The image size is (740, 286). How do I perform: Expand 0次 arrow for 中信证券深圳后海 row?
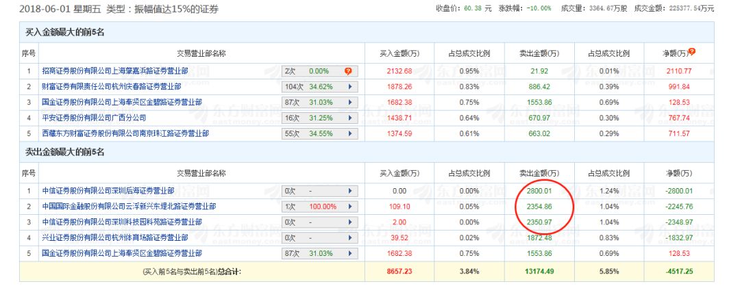click(349, 192)
